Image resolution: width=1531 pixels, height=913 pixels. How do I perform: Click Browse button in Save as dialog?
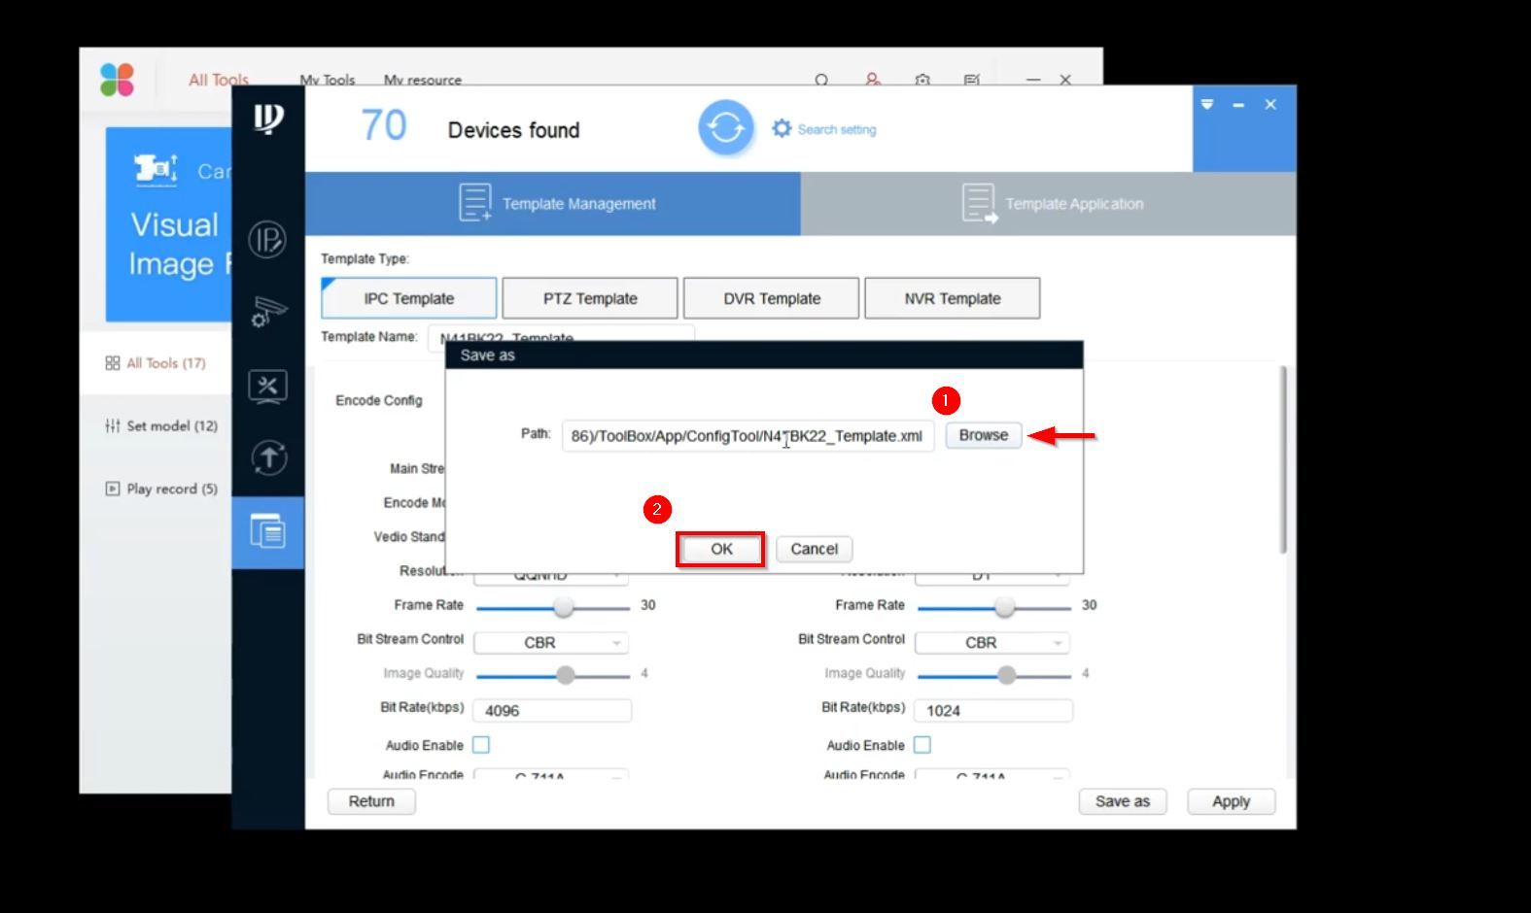[984, 435]
